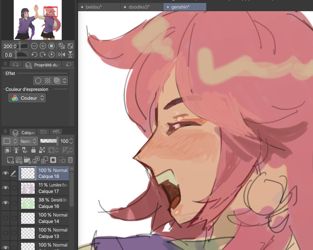Viewport: 313px width, 250px height.
Task: Toggle lock transparent pixels
Action: coord(42,150)
